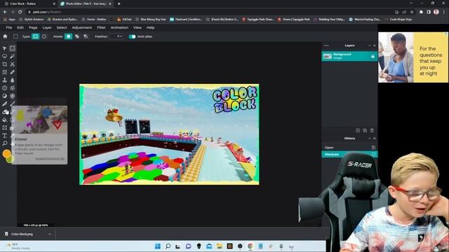Screen dimensions: 449x252
Task: Jump to the Open history step
Action: [x=349, y=148]
